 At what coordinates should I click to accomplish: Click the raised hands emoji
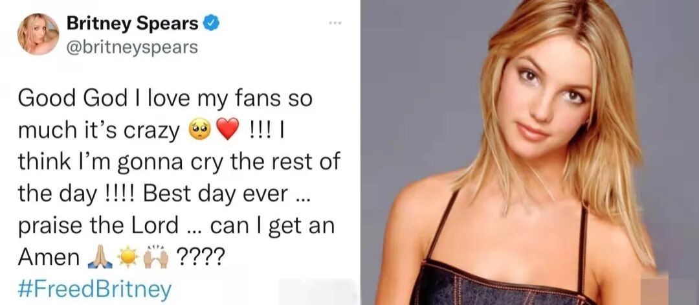(155, 258)
